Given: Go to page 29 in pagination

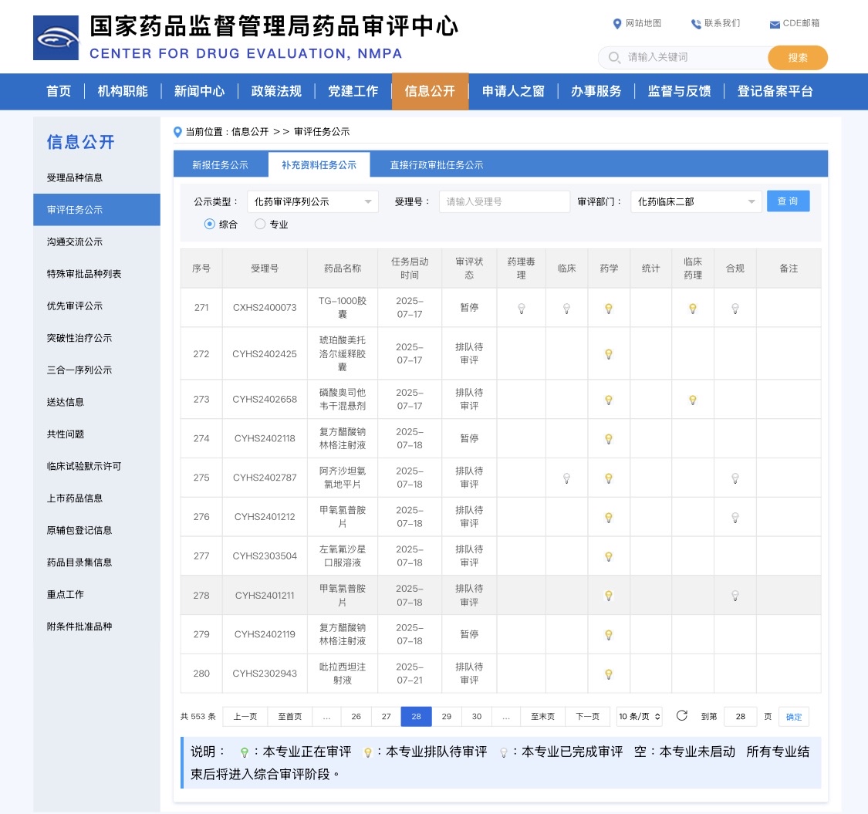Looking at the screenshot, I should [446, 717].
